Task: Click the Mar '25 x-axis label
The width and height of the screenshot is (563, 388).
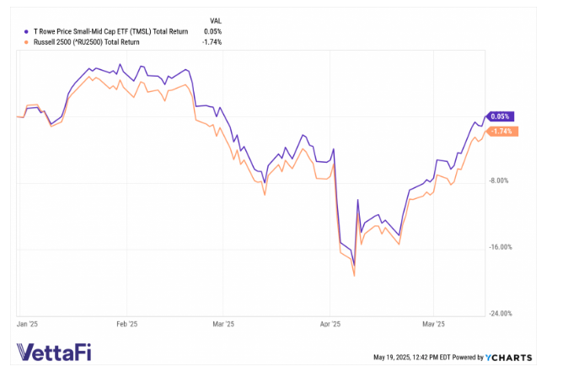Action: [x=223, y=323]
